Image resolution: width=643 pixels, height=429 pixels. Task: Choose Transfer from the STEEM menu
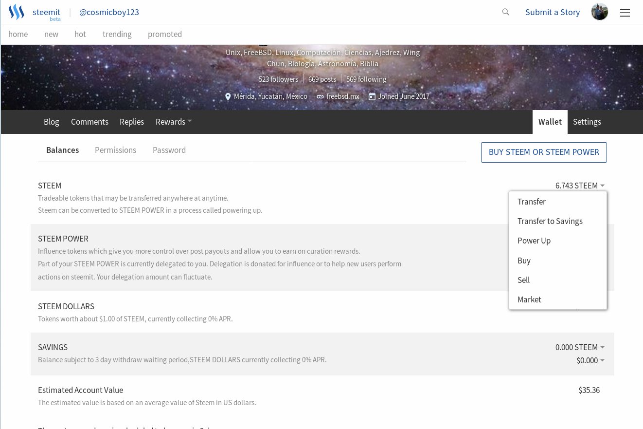click(558, 202)
